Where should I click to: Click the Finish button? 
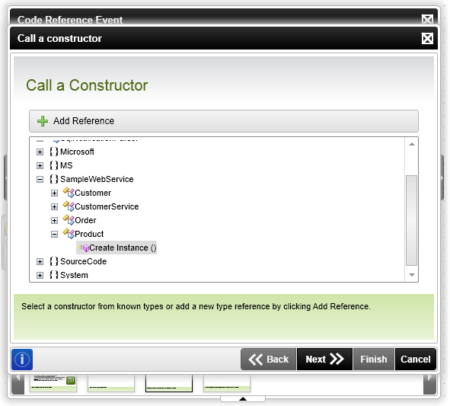tap(374, 360)
